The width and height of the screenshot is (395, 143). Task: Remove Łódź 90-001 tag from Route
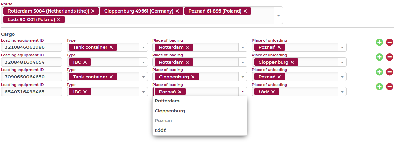click(59, 20)
